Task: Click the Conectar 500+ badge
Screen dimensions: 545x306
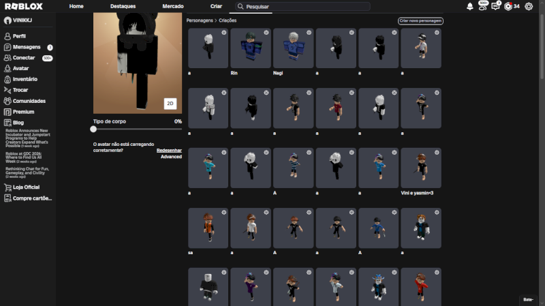Action: click(x=47, y=58)
